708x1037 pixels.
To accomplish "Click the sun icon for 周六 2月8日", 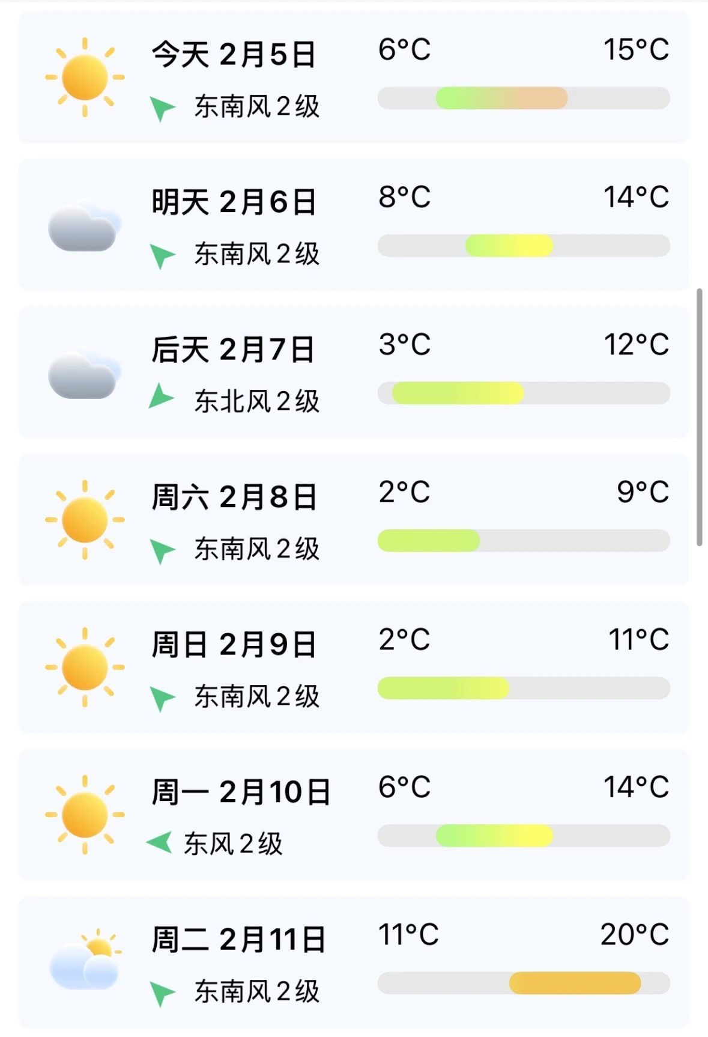I will [85, 520].
